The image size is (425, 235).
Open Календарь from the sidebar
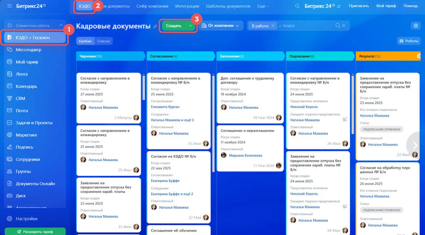[x=26, y=86]
